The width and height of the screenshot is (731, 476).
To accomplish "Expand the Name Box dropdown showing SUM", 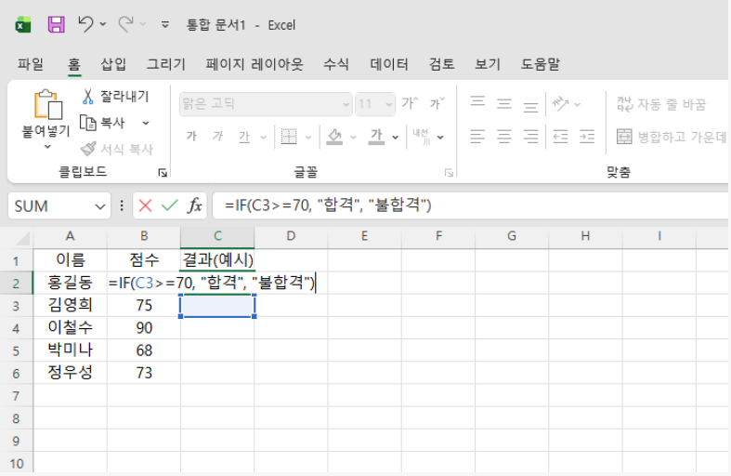I will tap(100, 206).
